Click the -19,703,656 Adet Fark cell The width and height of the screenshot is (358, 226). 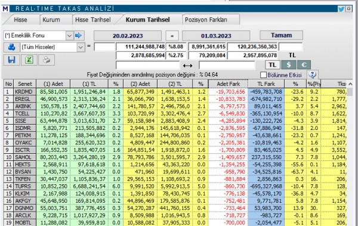tap(229, 92)
